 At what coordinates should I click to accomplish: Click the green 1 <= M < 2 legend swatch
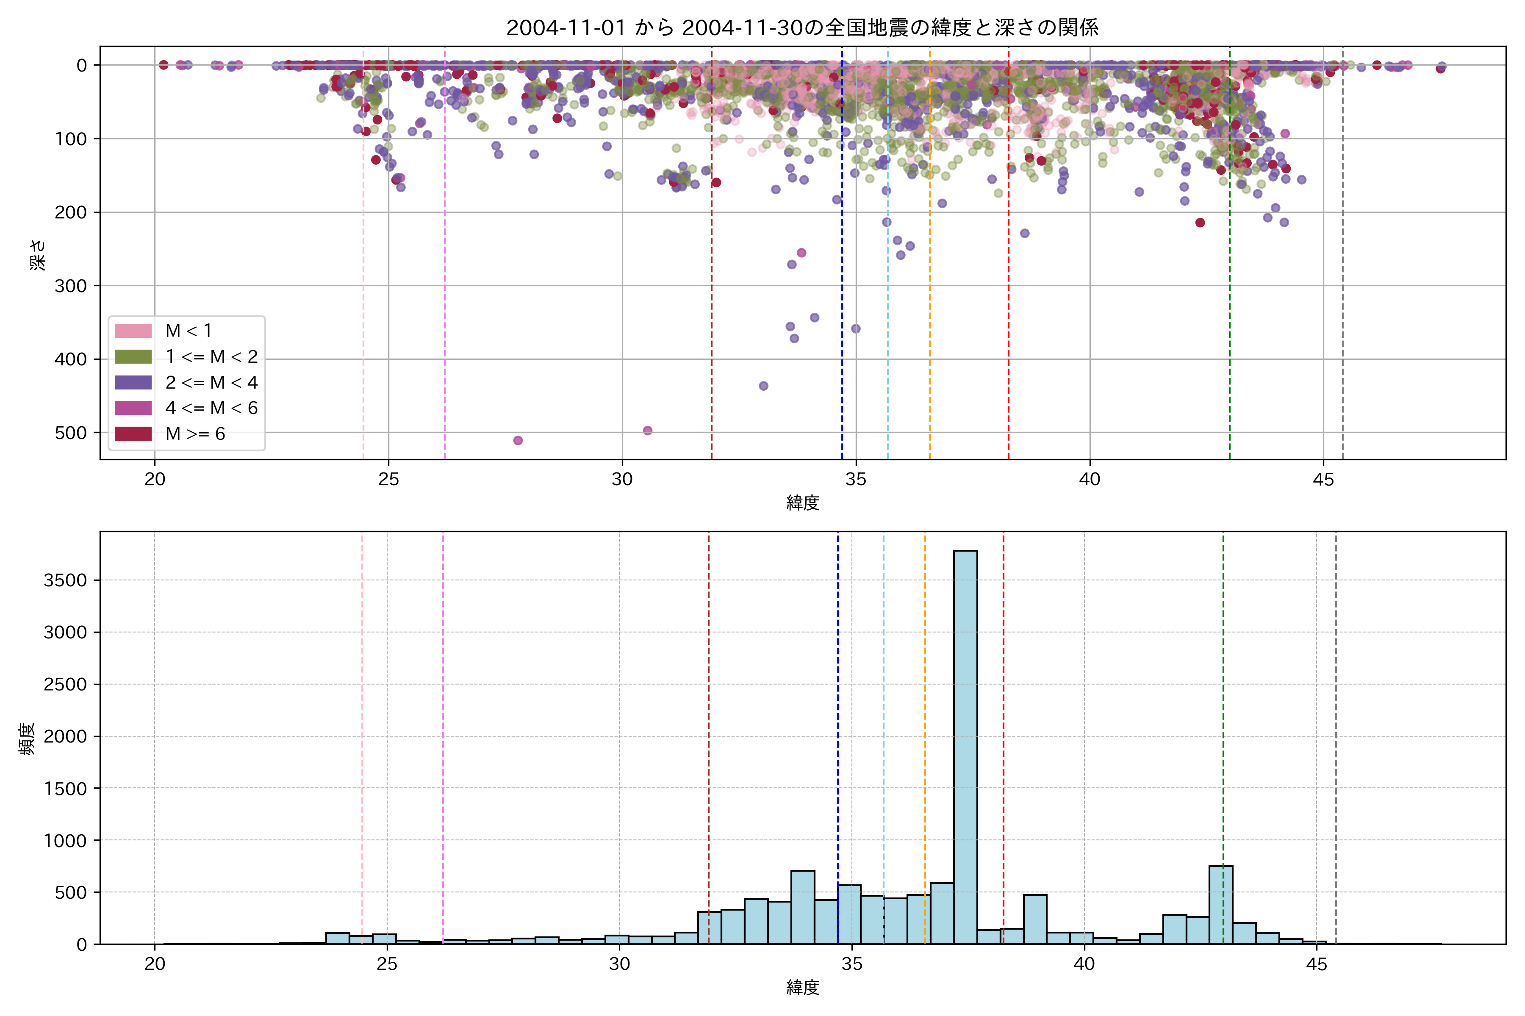[133, 357]
